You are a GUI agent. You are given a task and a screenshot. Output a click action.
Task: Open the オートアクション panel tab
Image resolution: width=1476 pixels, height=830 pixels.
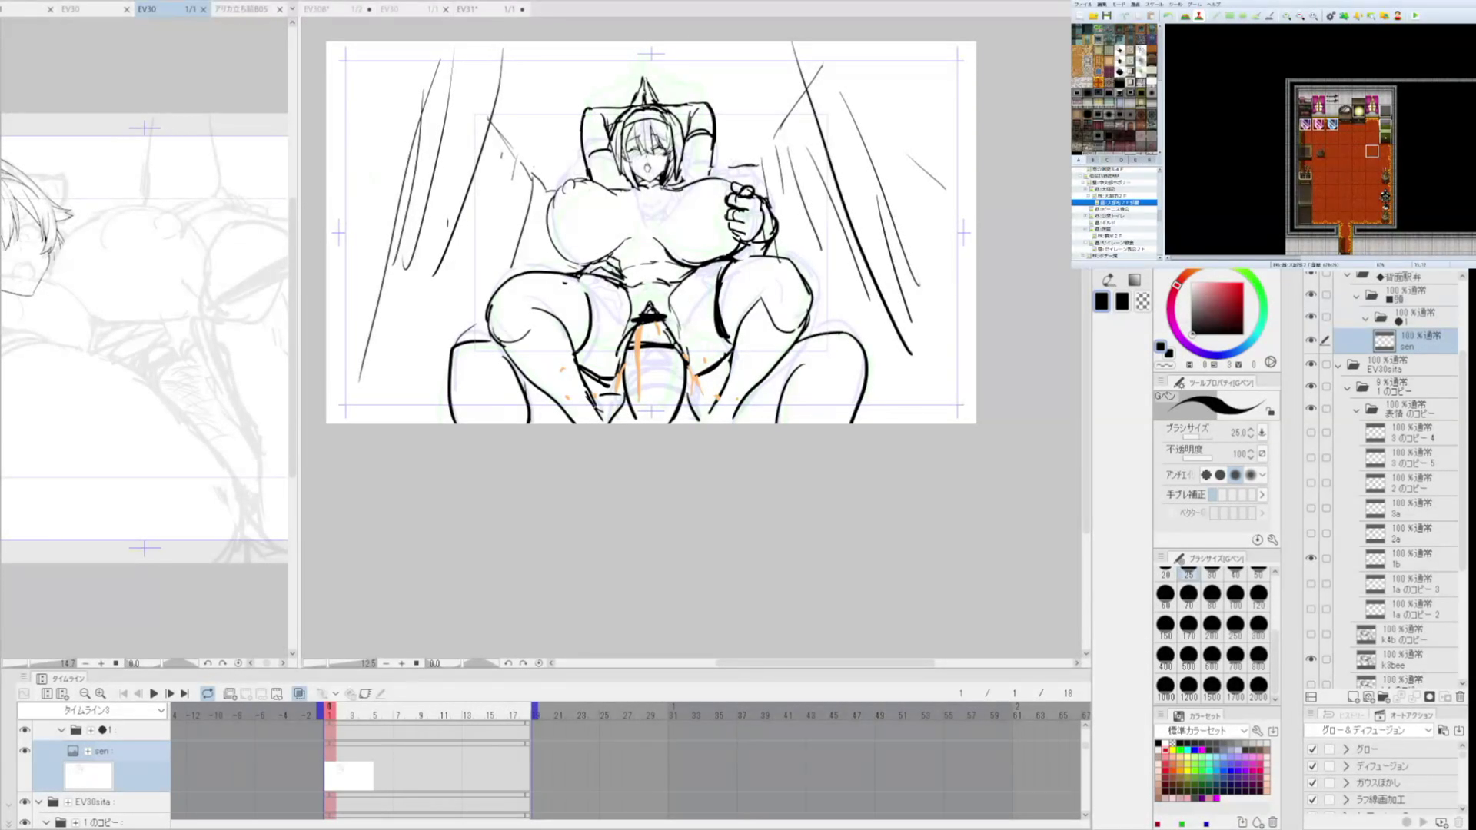pyautogui.click(x=1406, y=715)
